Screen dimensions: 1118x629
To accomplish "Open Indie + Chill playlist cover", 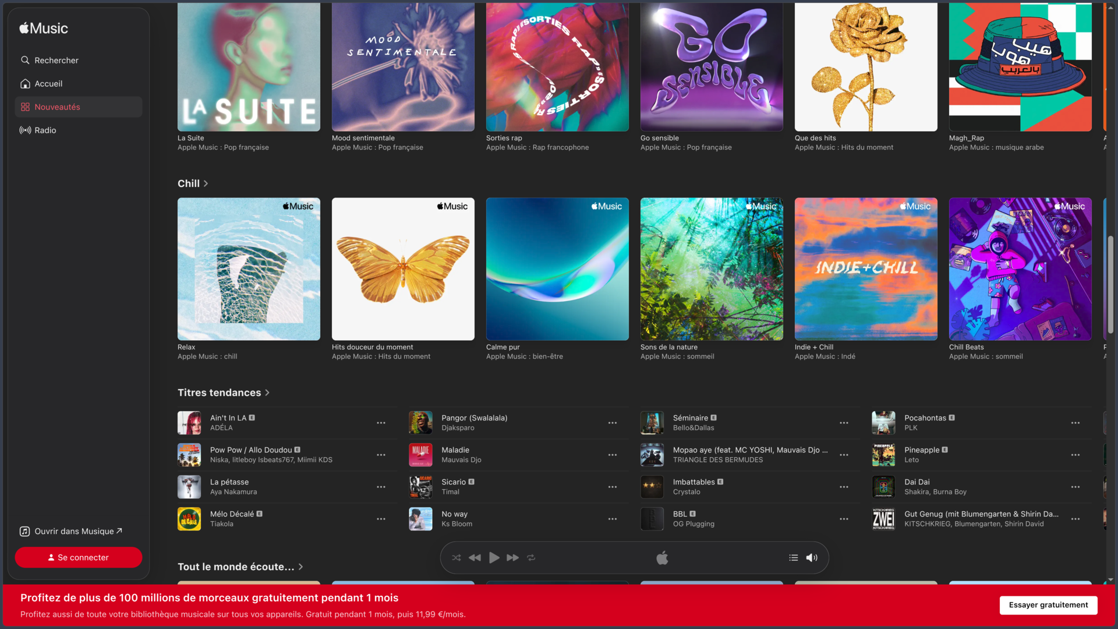I will tap(866, 269).
